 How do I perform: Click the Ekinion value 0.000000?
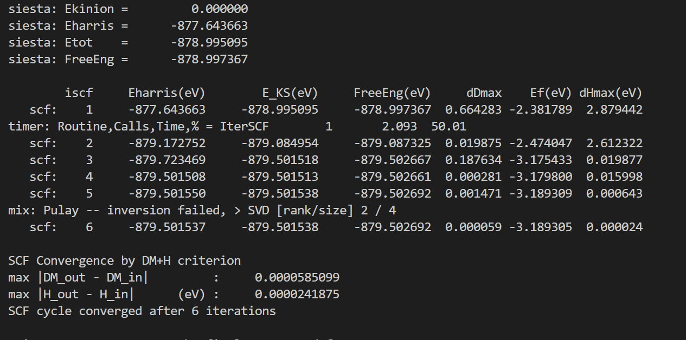220,9
